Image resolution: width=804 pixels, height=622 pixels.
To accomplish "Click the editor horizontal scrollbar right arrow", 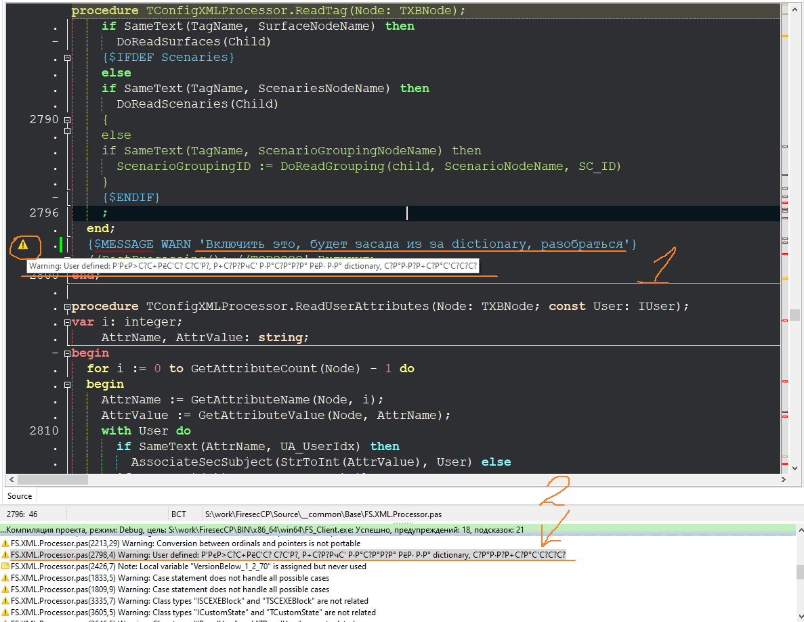I will [784, 480].
